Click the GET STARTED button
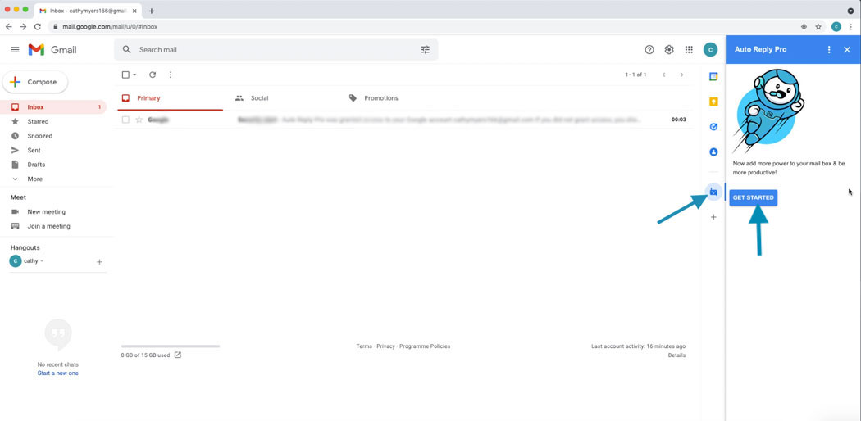Image resolution: width=861 pixels, height=421 pixels. [x=754, y=197]
